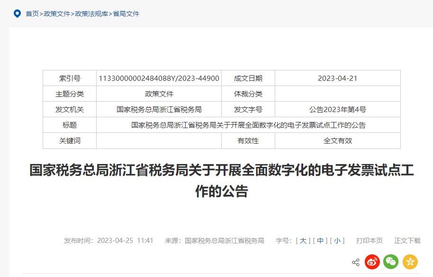This screenshot has width=433, height=277.
Task: Select the 省局文件 breadcrumb item
Action: pos(126,14)
